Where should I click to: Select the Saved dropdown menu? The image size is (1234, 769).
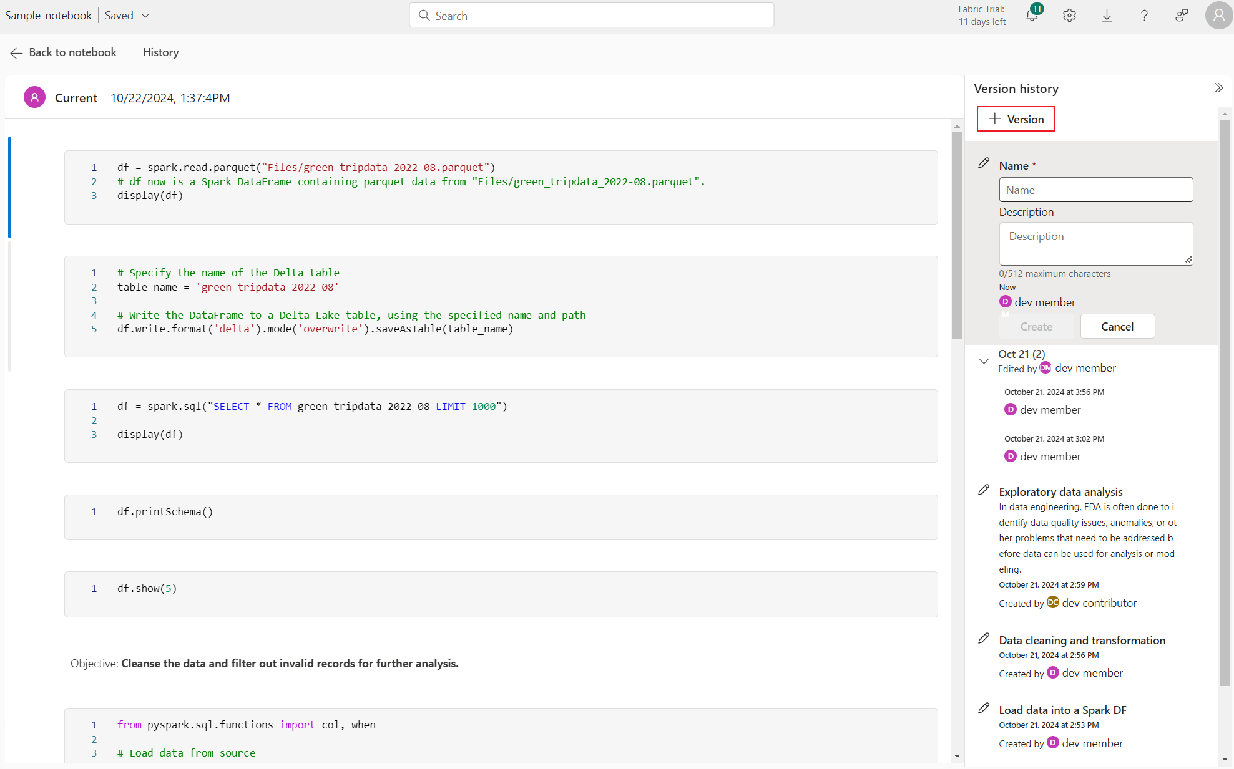(128, 15)
